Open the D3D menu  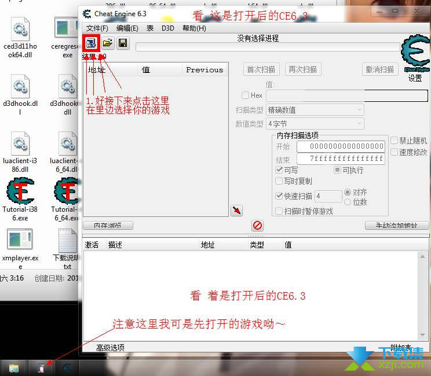pyautogui.click(x=168, y=28)
